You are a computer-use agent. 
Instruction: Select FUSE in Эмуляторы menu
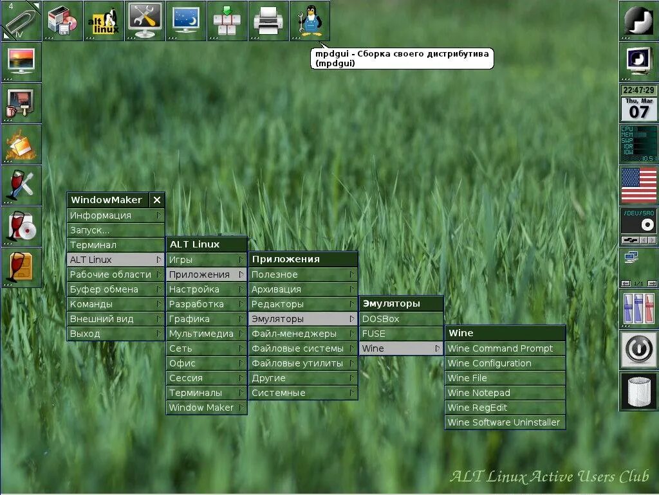point(402,334)
